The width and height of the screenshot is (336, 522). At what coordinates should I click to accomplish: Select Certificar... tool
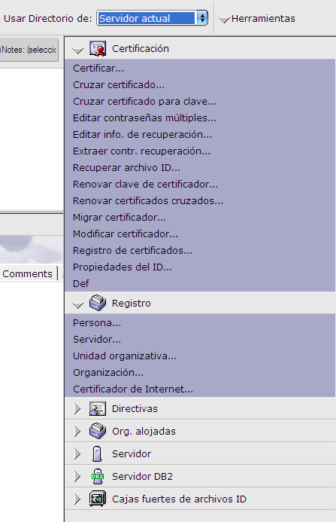coord(98,69)
